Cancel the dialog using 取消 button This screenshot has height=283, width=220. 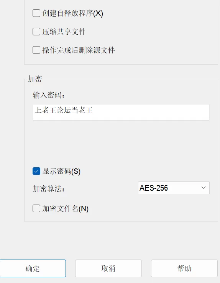[x=108, y=268]
